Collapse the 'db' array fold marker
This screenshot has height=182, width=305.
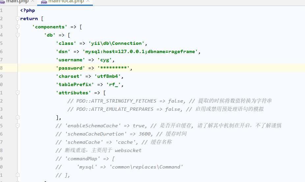(17, 35)
